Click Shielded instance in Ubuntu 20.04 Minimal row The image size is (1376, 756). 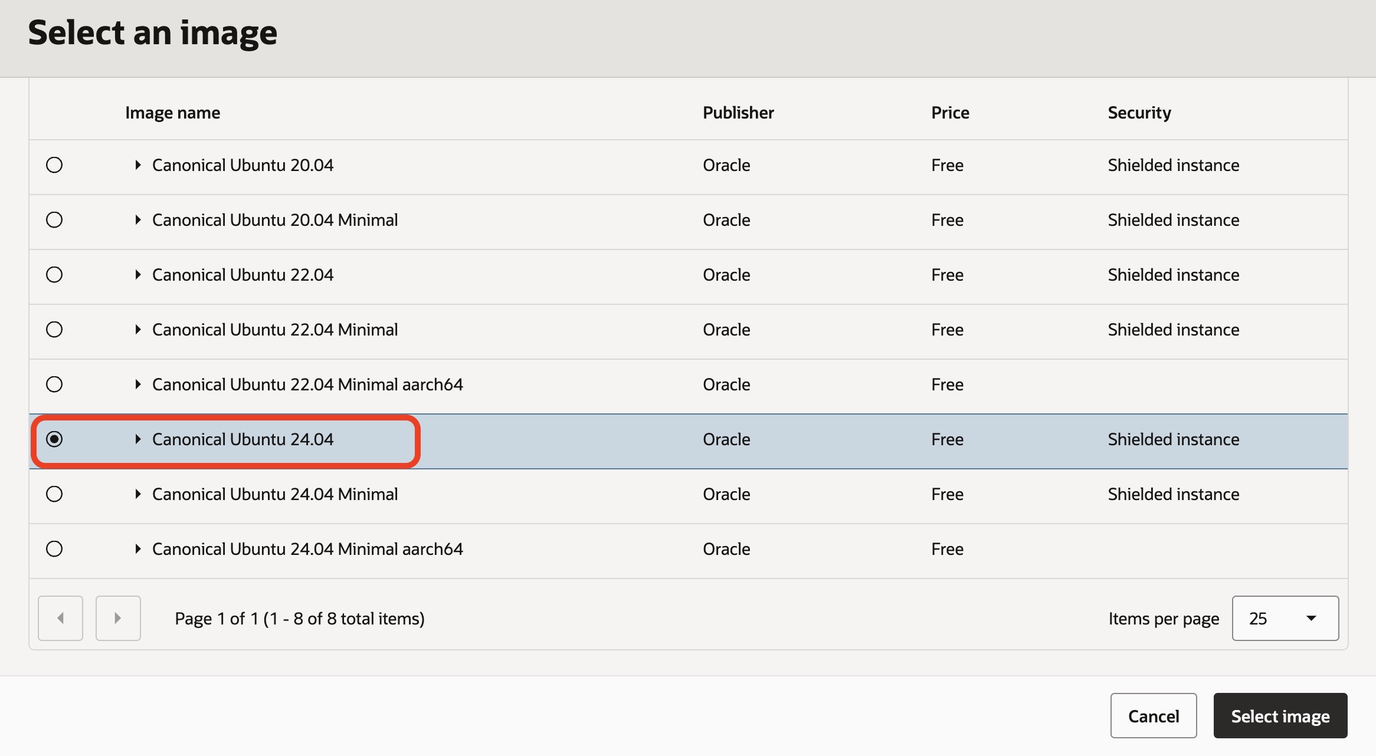tap(1173, 220)
